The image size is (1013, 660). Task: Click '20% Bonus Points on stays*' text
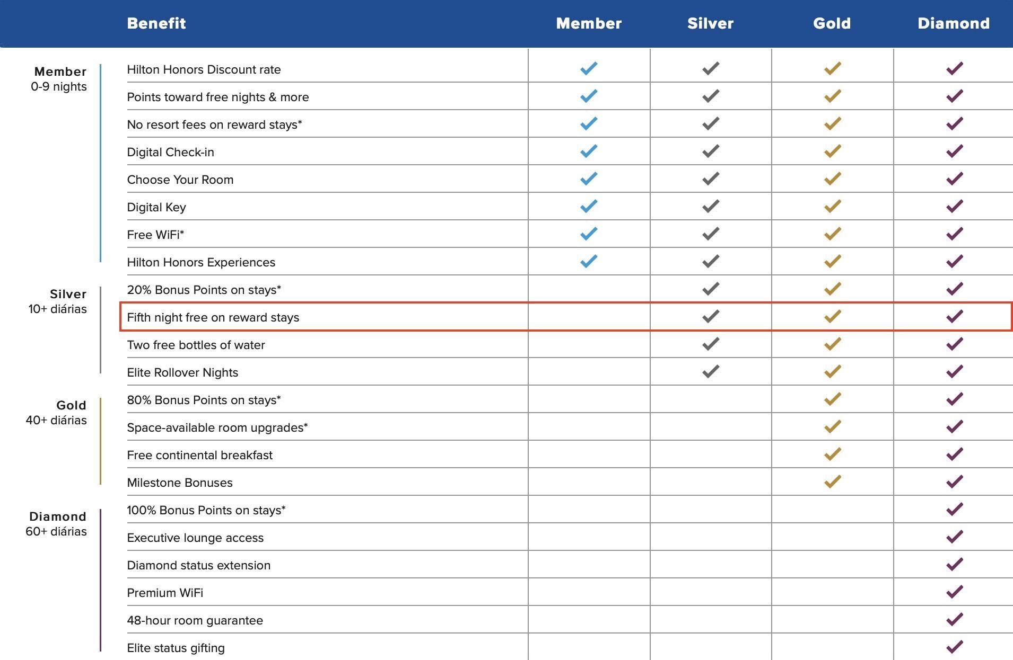tap(204, 290)
